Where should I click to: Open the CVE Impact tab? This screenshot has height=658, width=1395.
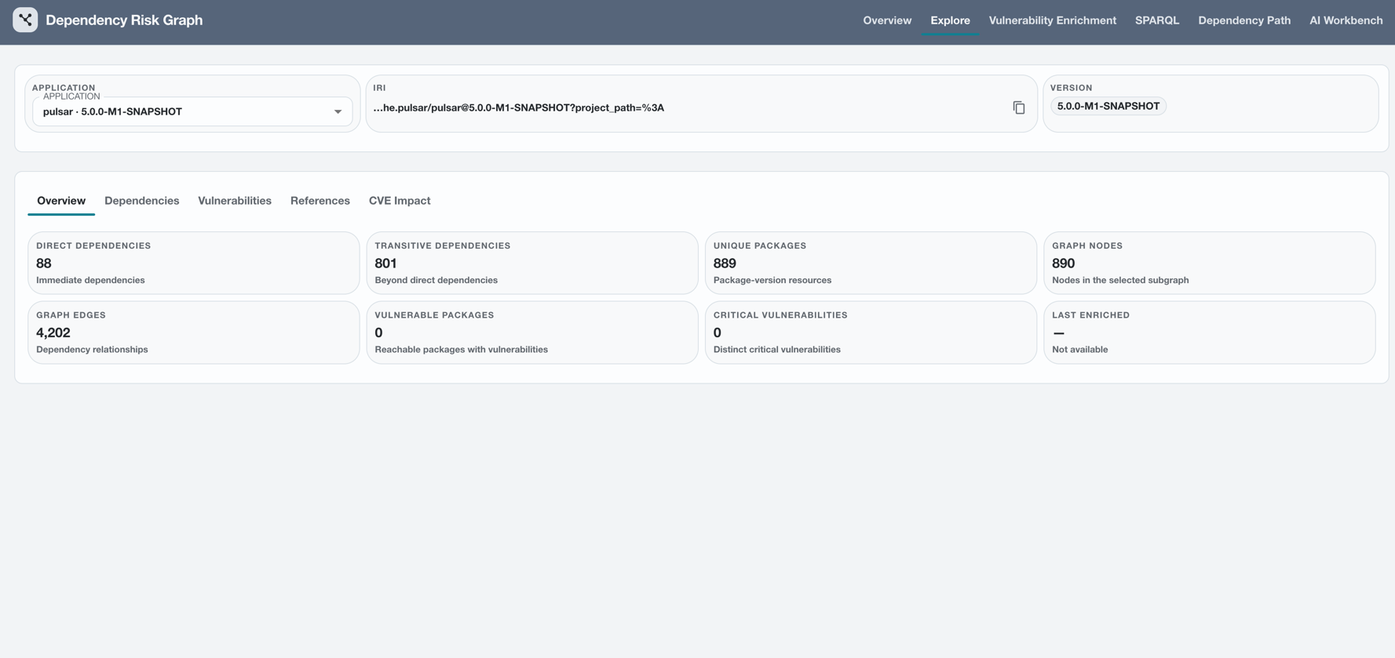click(400, 201)
